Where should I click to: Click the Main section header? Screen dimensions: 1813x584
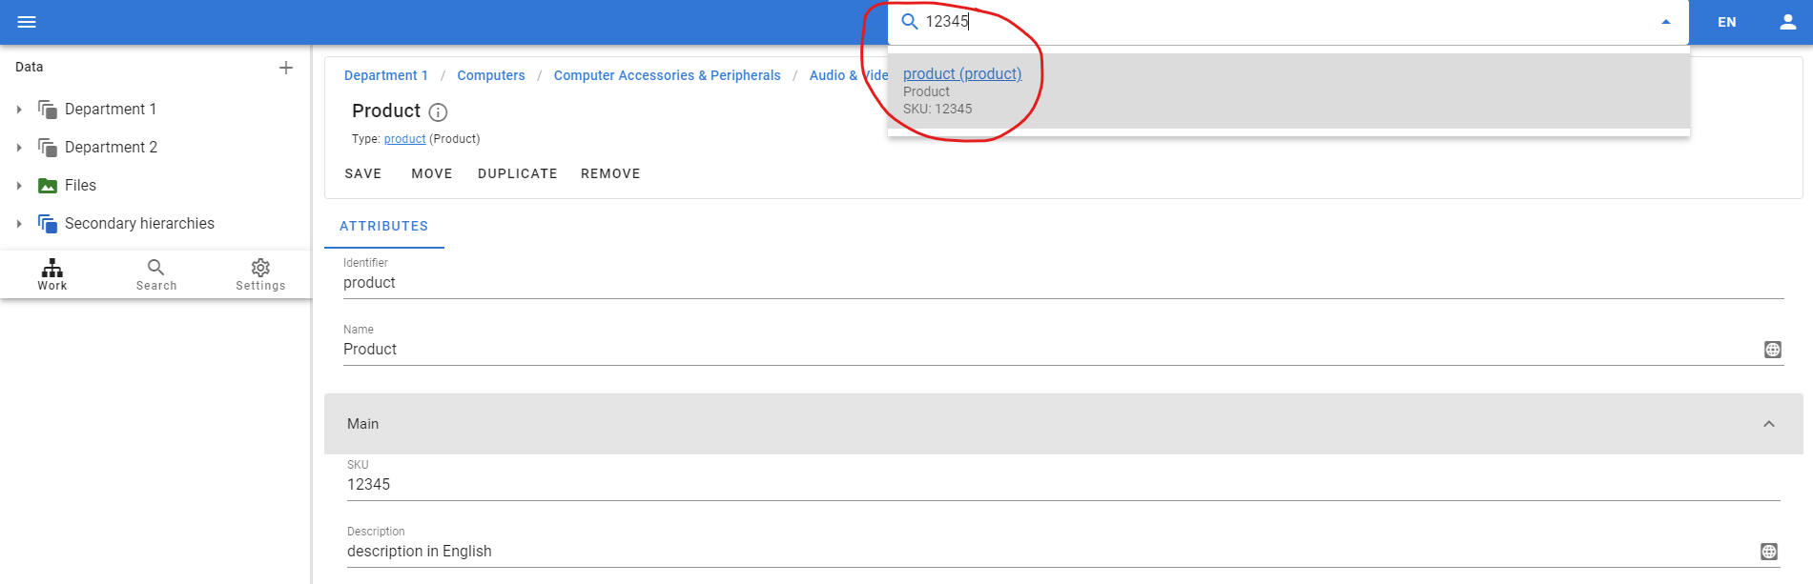tap(1063, 424)
